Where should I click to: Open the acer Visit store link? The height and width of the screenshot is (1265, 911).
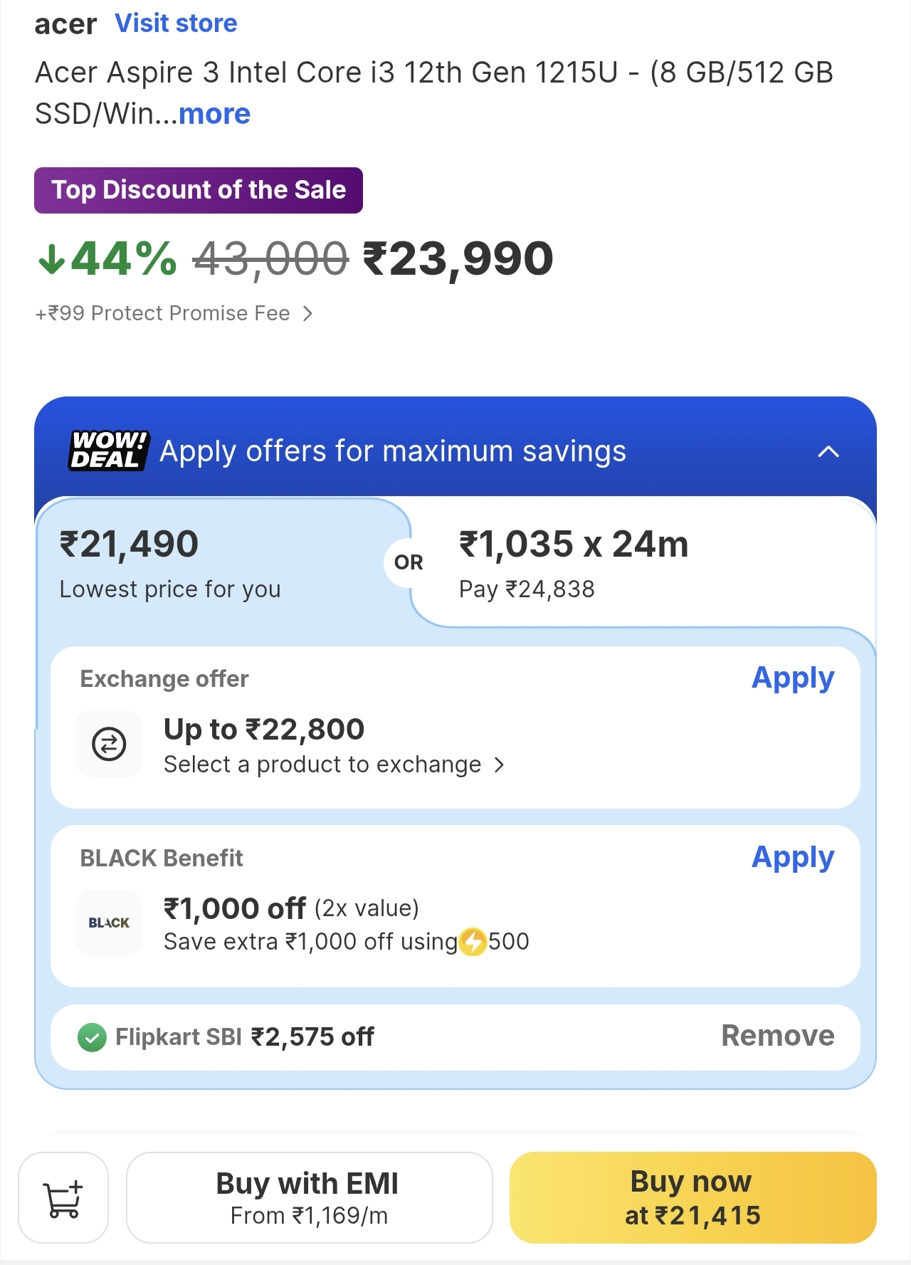[x=176, y=23]
